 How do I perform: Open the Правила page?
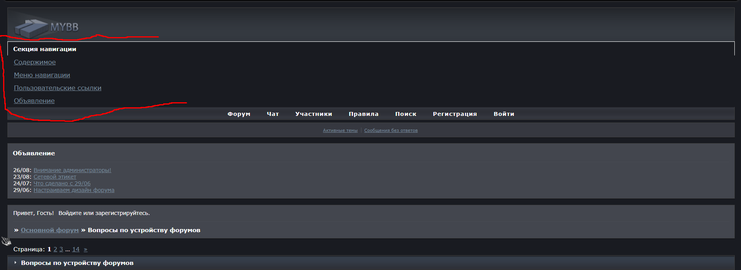(363, 114)
